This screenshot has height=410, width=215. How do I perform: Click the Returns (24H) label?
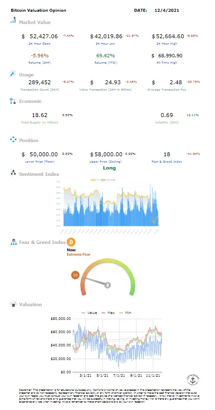click(x=40, y=63)
